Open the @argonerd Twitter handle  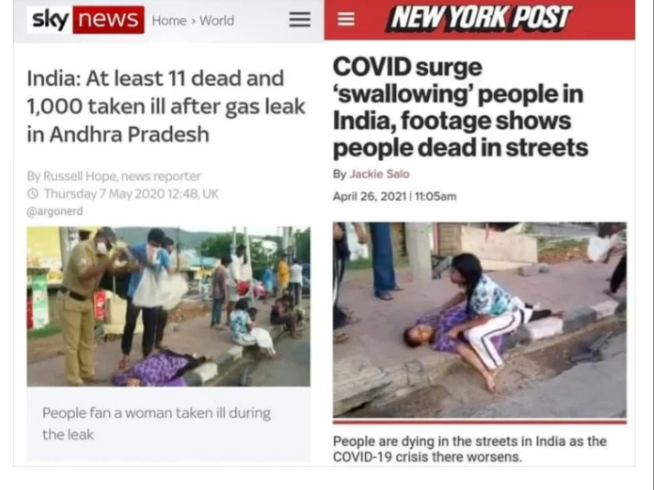55,211
